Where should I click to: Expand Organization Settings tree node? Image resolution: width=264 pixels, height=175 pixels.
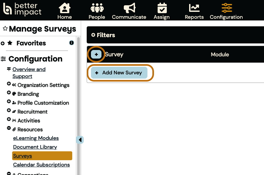click(x=9, y=84)
